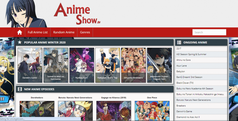Select Boku no Hero Academia 4th Season
Screen dimensions: 238x121
[x=201, y=89]
